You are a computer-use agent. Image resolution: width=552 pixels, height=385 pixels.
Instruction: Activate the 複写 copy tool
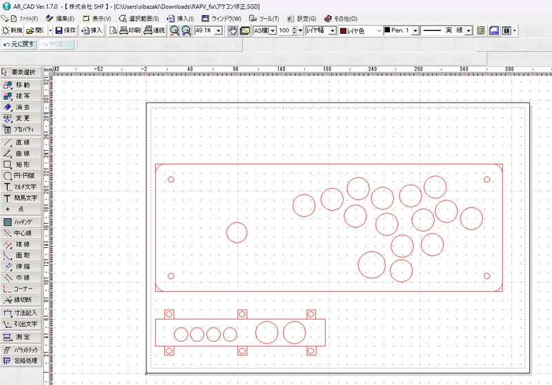[x=21, y=96]
